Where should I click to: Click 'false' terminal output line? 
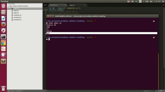[x=49, y=31]
